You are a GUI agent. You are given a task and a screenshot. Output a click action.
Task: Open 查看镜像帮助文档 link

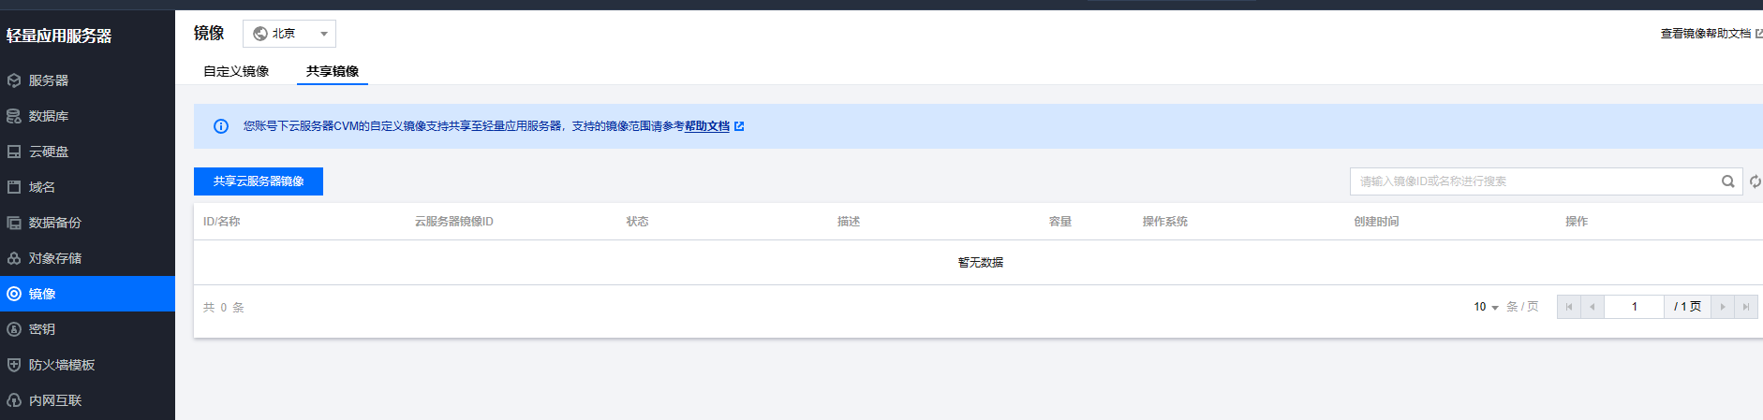(1705, 34)
